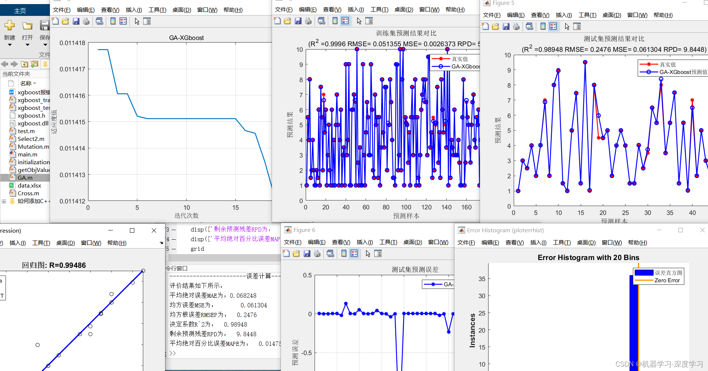The image size is (708, 371).
Task: Go up one folder level
Action: point(24,64)
